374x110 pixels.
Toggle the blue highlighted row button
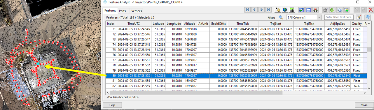(x=309, y=10)
